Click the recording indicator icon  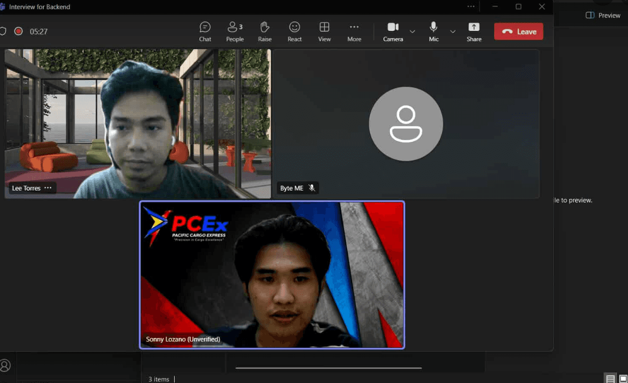(18, 31)
